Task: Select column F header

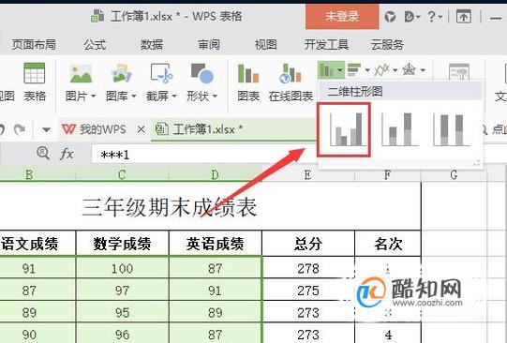Action: pyautogui.click(x=388, y=175)
